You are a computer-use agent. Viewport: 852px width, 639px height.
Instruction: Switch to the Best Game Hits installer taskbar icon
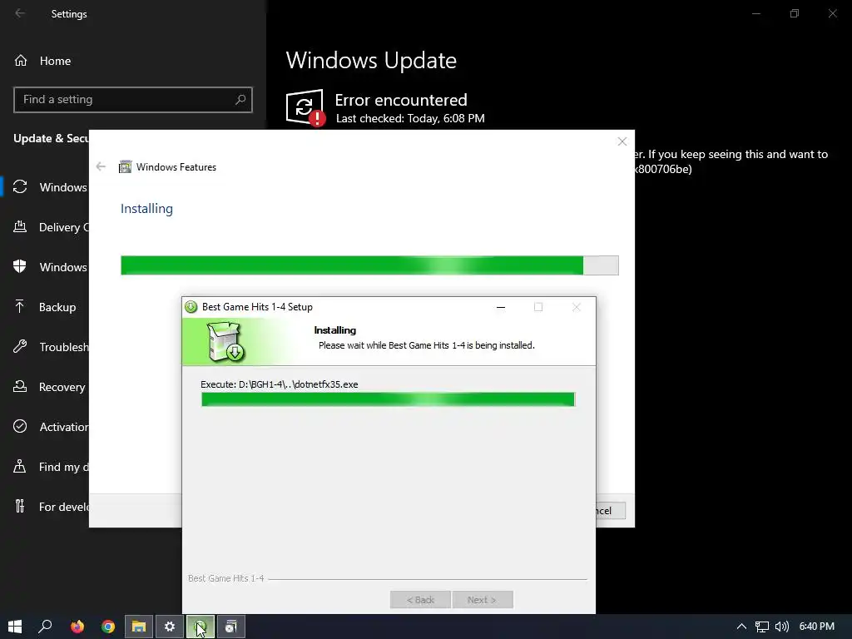click(x=201, y=627)
